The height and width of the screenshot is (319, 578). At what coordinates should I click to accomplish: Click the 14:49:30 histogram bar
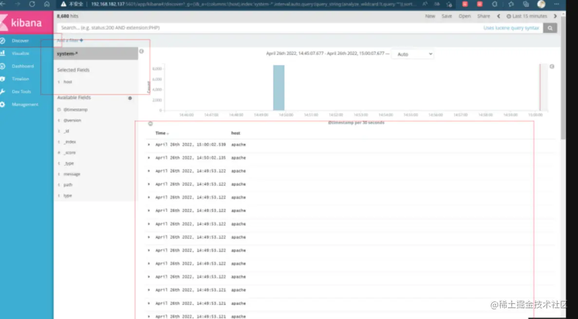[x=279, y=88]
